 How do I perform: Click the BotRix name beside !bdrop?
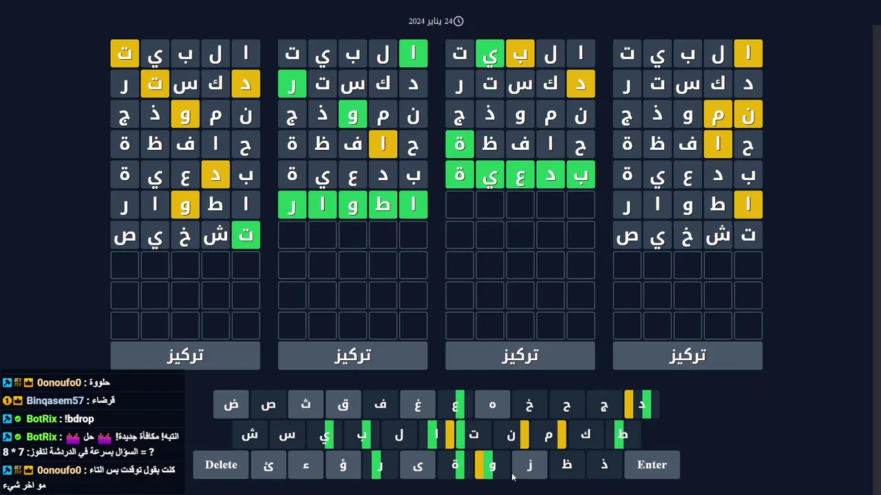[41, 419]
